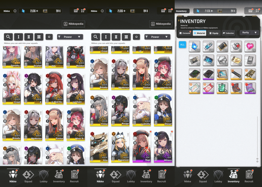Open search on the left Nikke screen
The width and height of the screenshot is (262, 187).
[x=8, y=37]
